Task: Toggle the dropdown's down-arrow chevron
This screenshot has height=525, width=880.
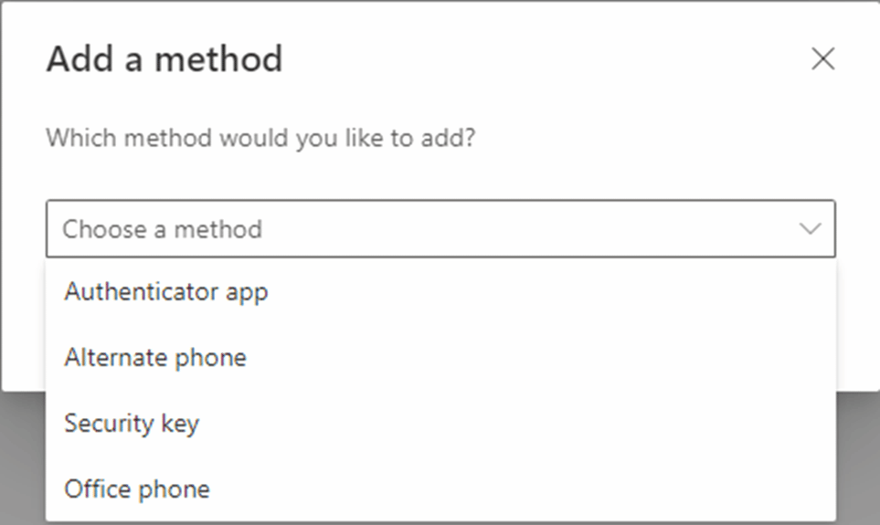Action: (x=810, y=228)
